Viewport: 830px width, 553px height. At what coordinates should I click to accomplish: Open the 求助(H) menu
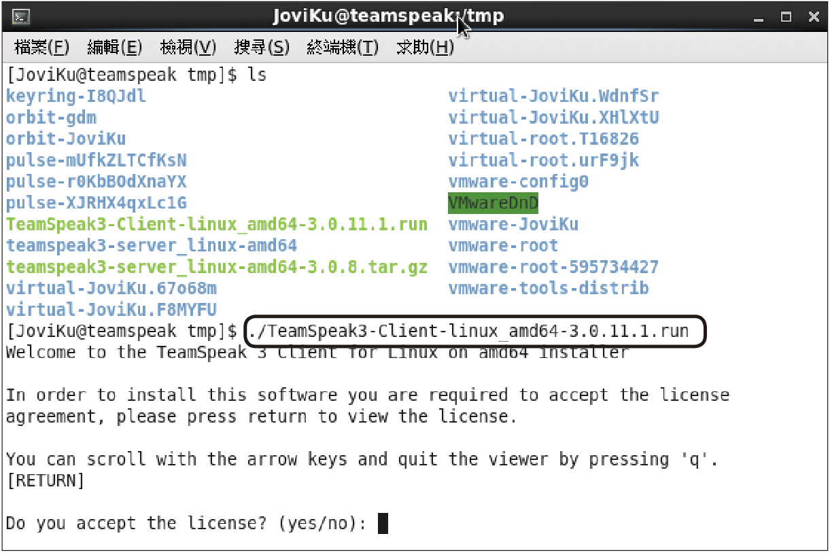click(x=425, y=48)
